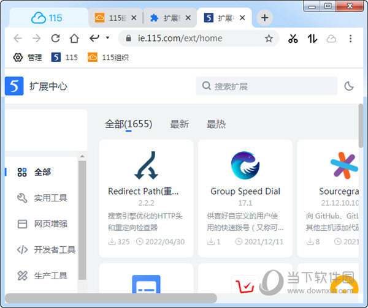Select the 最热 tab

pyautogui.click(x=216, y=124)
